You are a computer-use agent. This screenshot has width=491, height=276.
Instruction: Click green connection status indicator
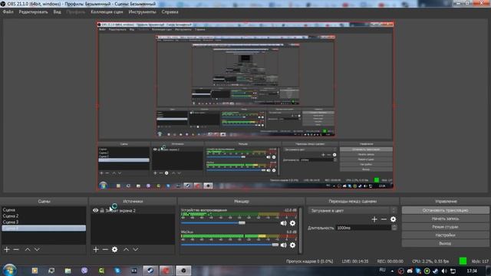463,261
